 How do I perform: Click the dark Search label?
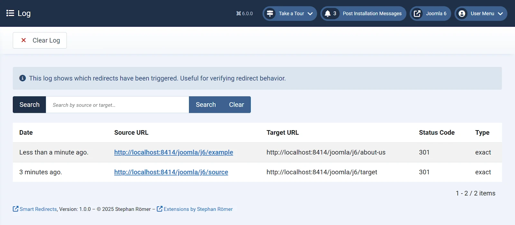(x=29, y=105)
